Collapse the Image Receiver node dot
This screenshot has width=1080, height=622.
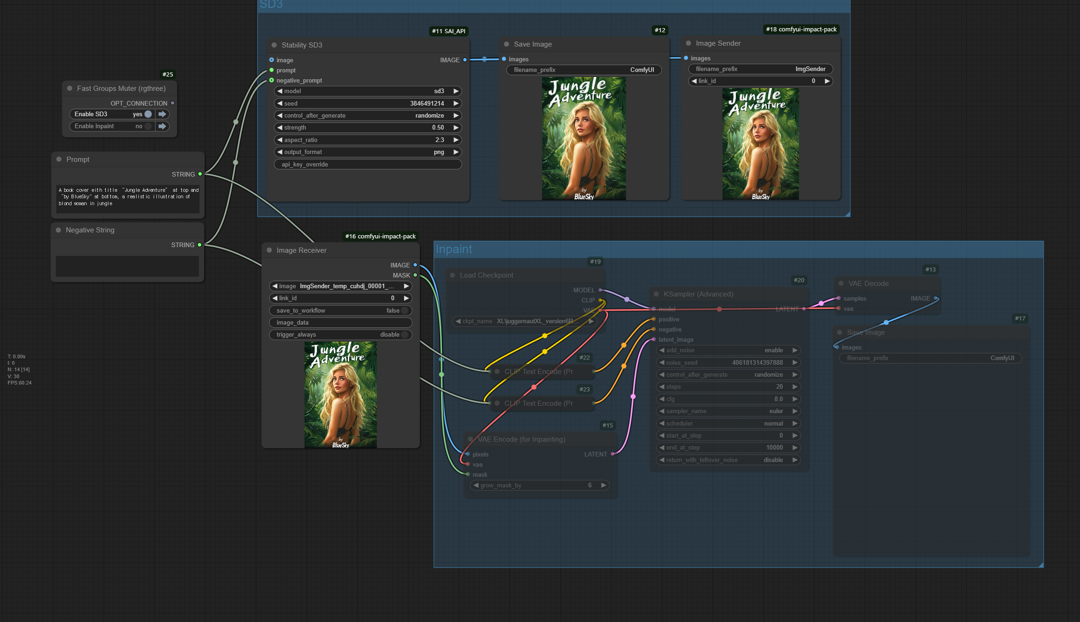tap(269, 250)
